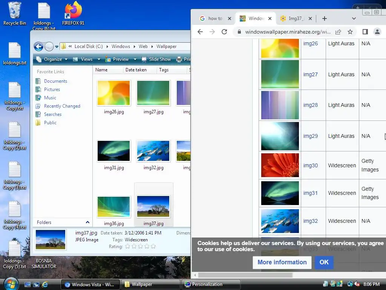Open the img28 link in wiki table
Viewport: 386px width, 290px height.
pos(311,105)
